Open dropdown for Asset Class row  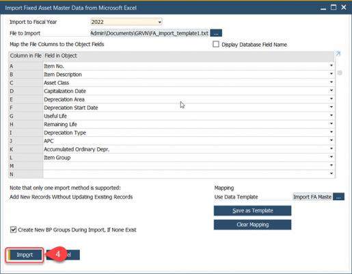click(331, 82)
